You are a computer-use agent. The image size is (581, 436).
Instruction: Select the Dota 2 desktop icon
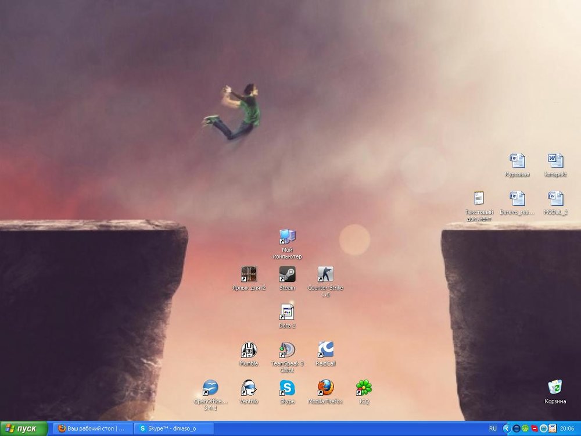pyautogui.click(x=287, y=312)
